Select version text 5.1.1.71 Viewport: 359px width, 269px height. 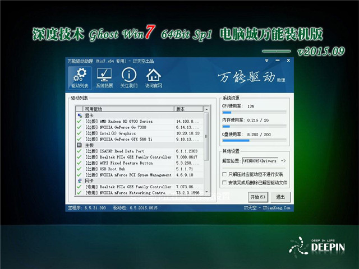point(185,169)
